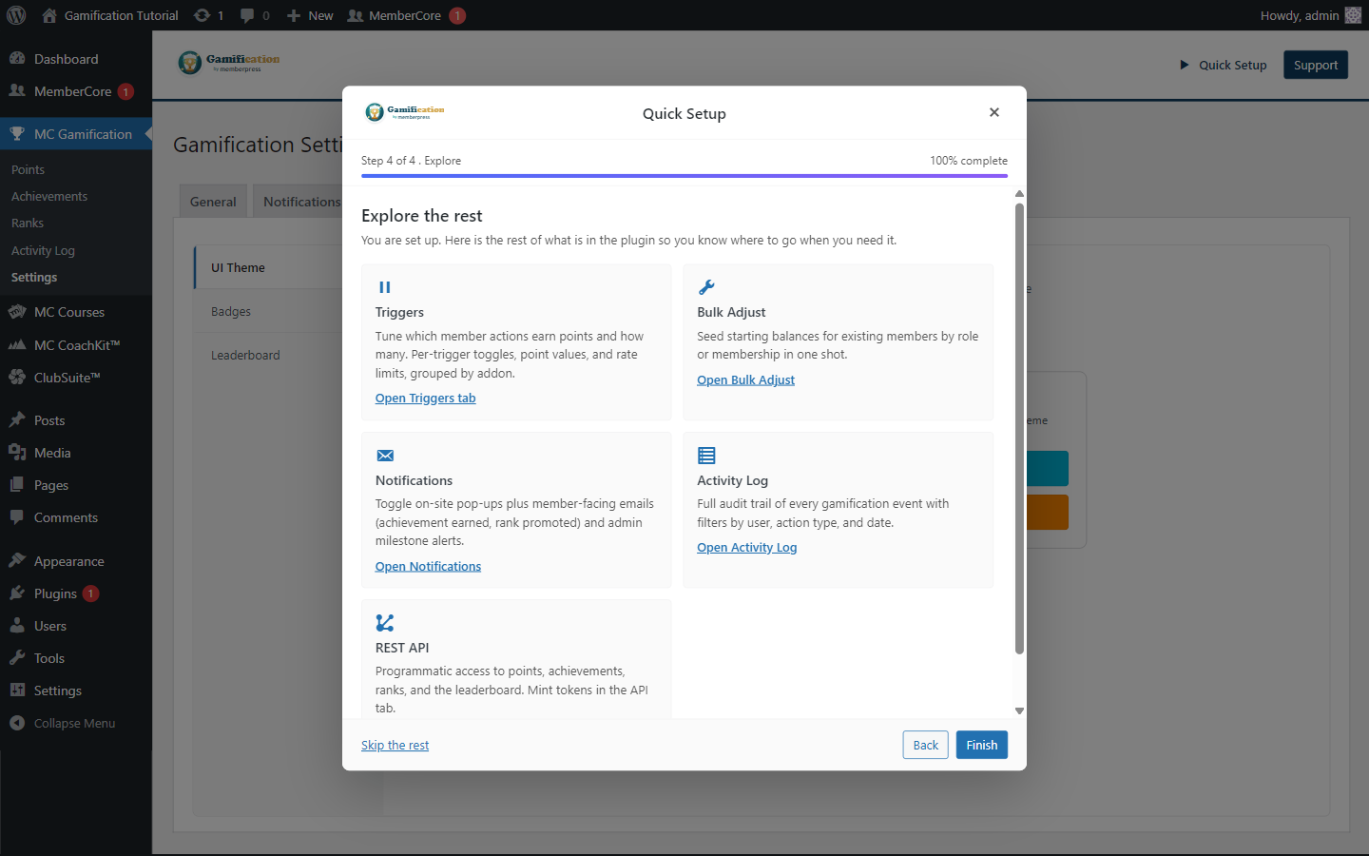Click the Activity Log list icon
Screen dimensions: 1369x856
click(706, 456)
